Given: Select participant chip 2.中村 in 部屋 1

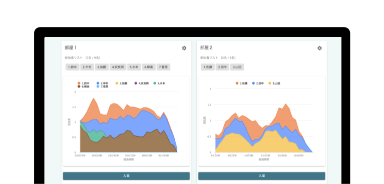Looking at the screenshot, I should pyautogui.click(x=87, y=67).
